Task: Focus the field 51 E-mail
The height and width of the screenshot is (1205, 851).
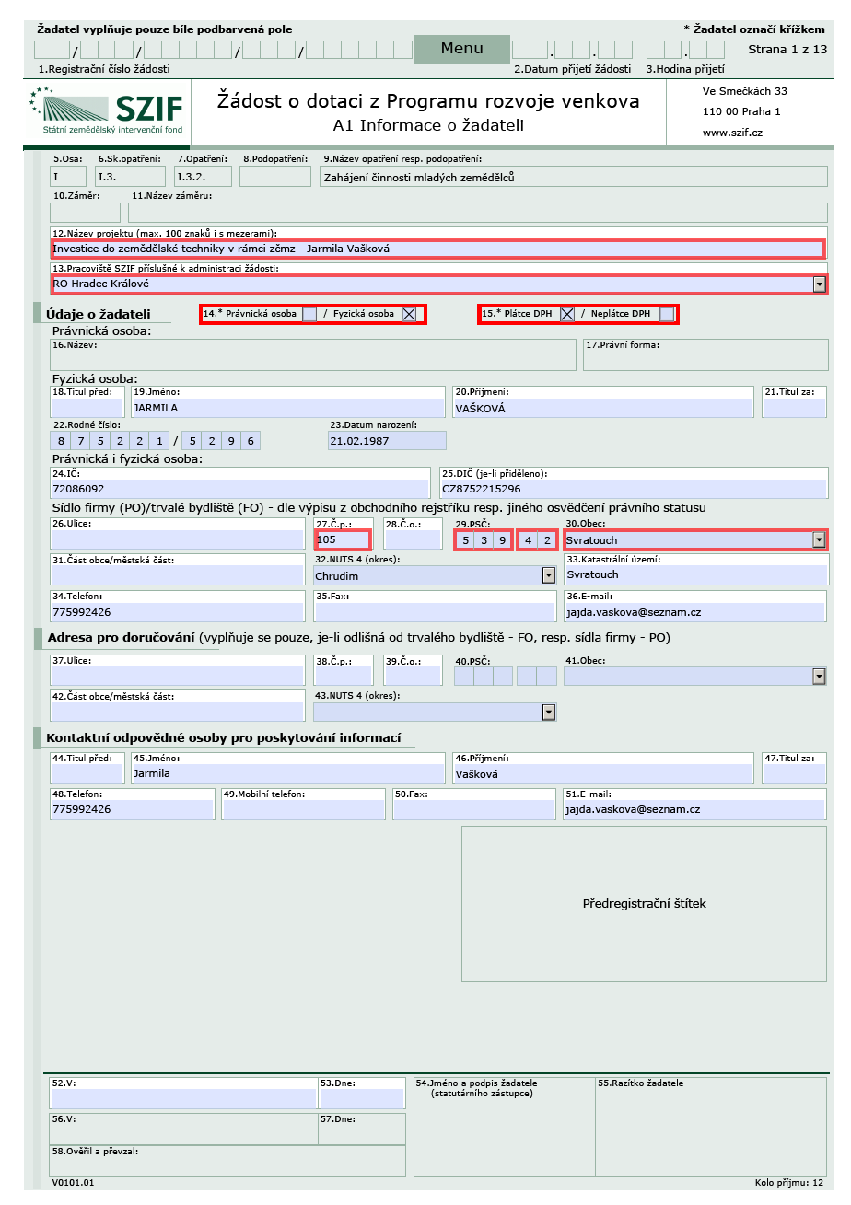Action: point(695,809)
